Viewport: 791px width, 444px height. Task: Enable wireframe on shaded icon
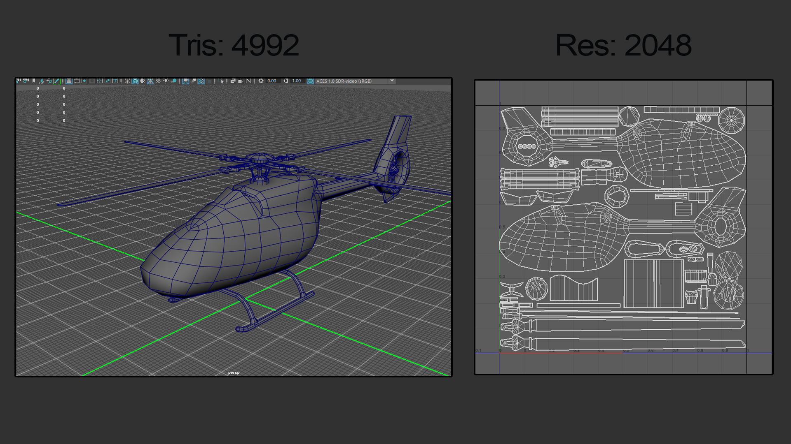coord(150,81)
